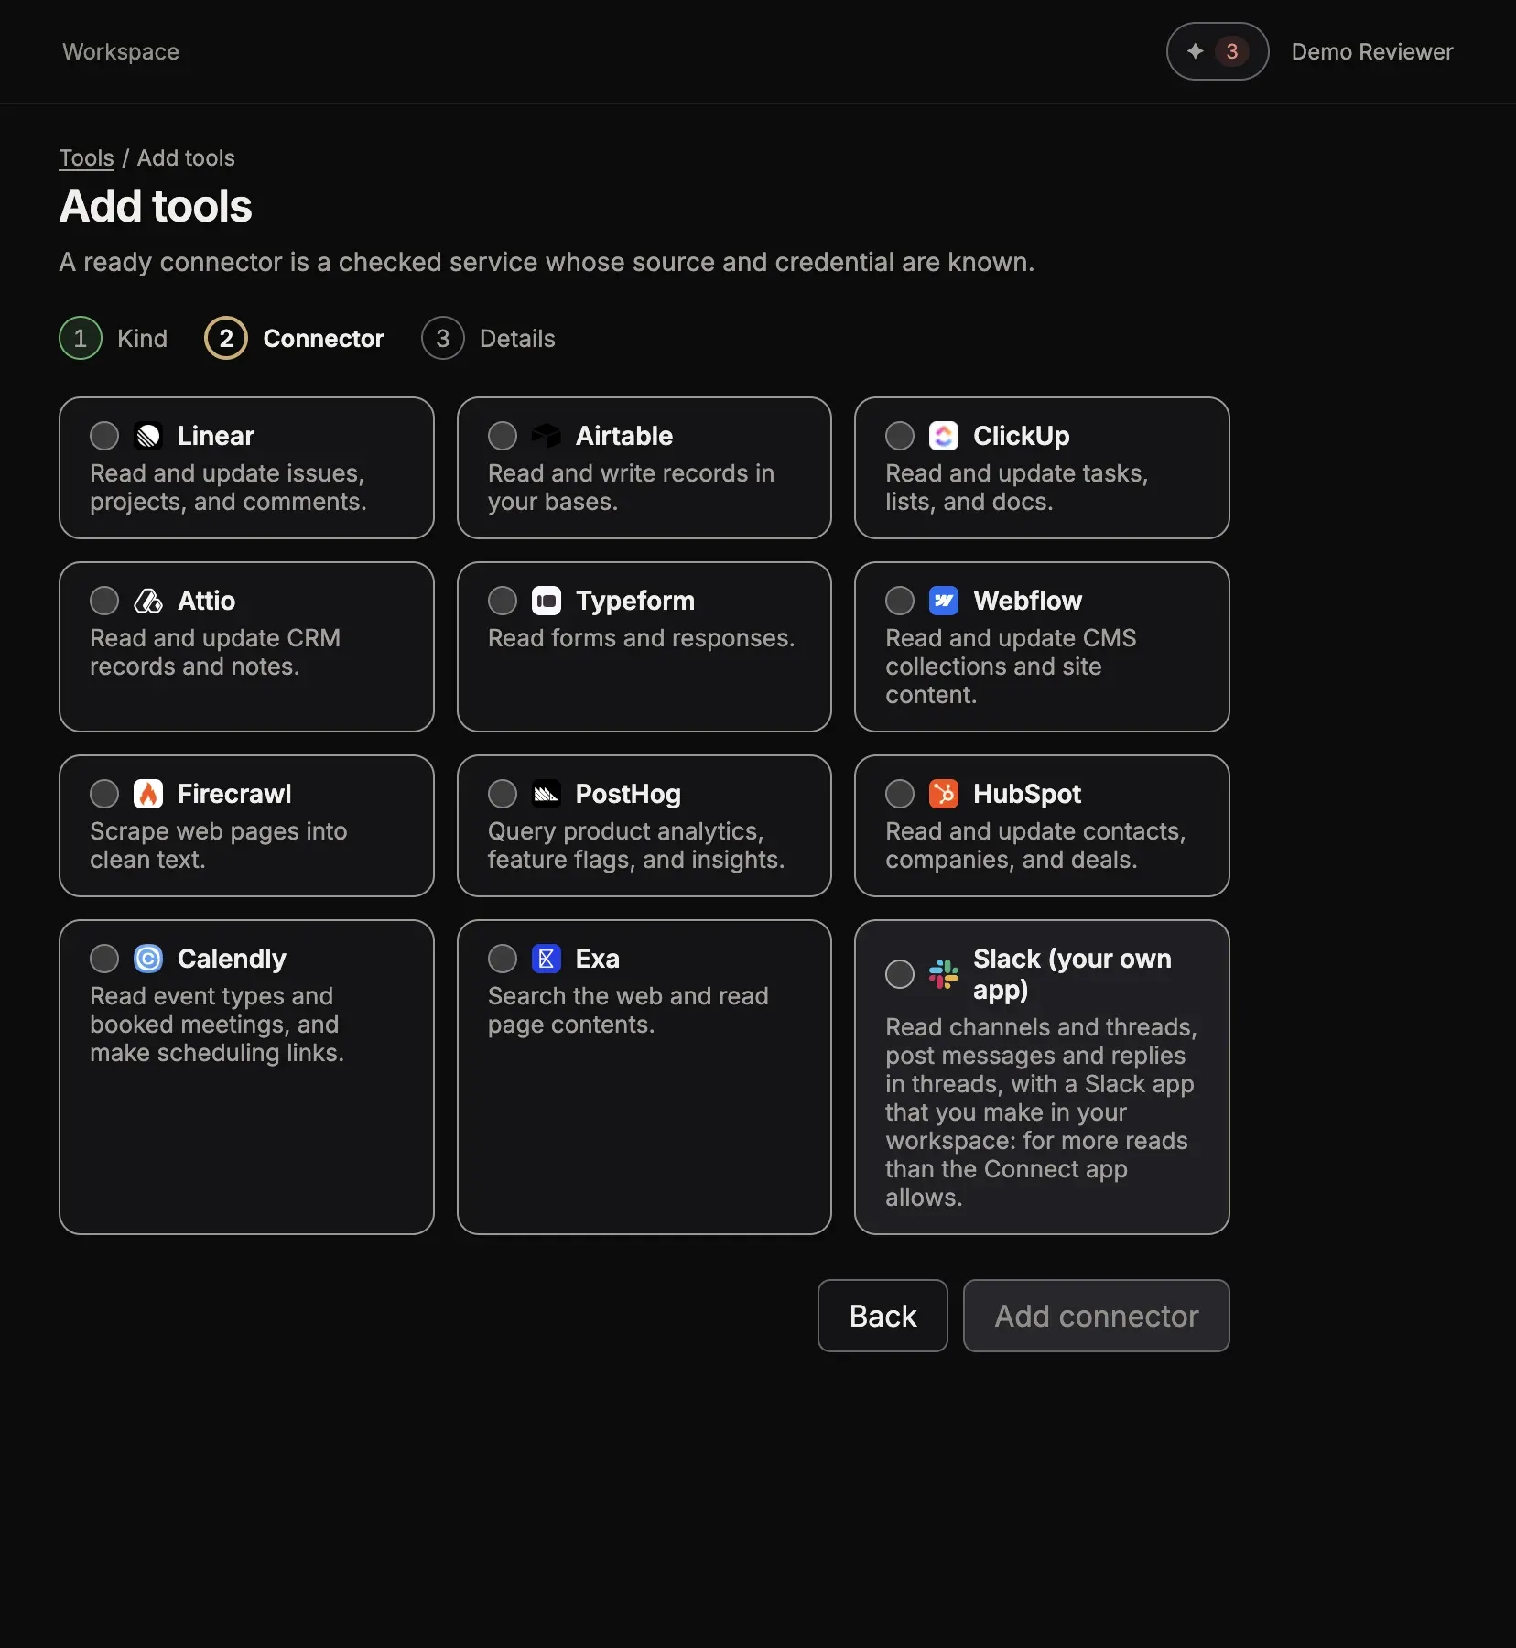Select the Exa connector radio button
This screenshot has height=1648, width=1516.
pyautogui.click(x=503, y=959)
